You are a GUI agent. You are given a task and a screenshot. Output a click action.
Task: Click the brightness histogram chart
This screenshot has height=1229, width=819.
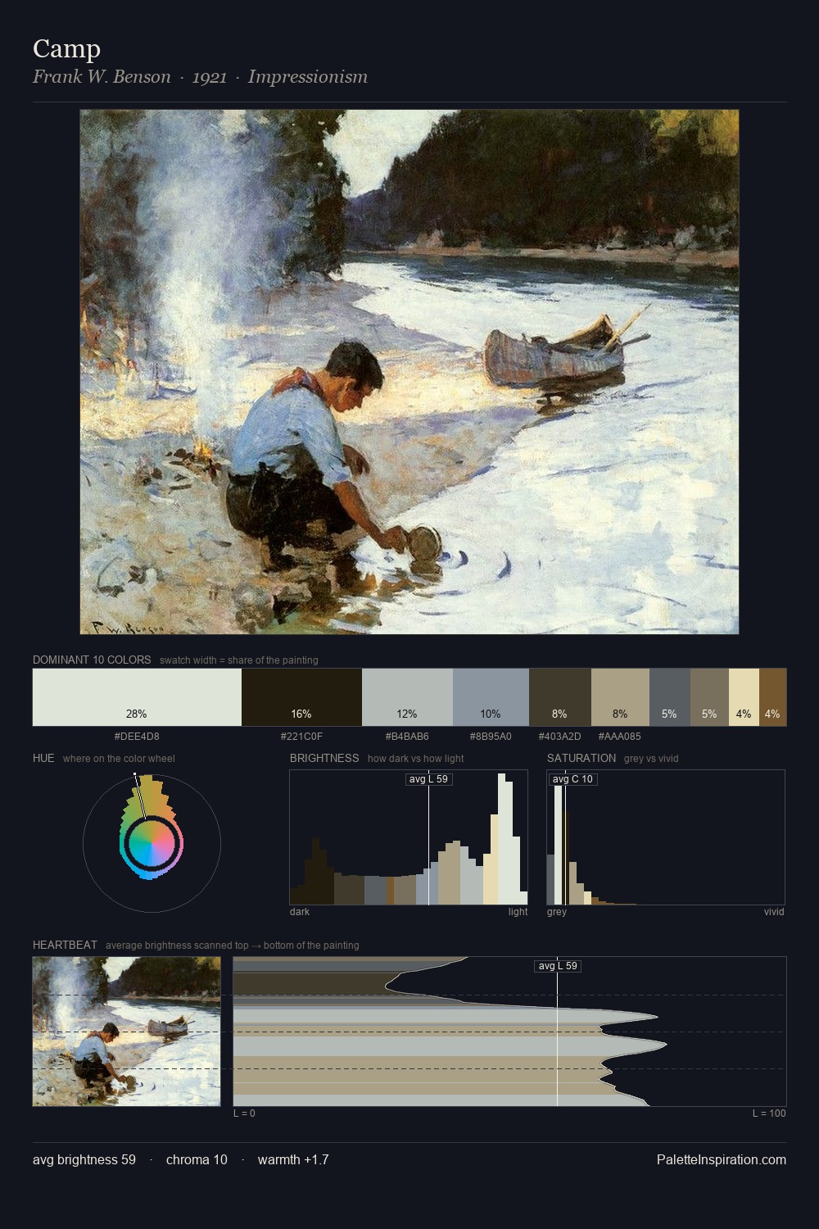[409, 837]
